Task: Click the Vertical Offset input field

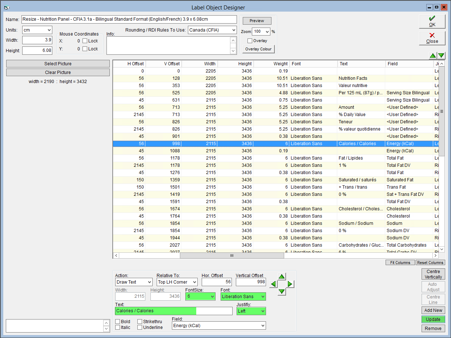Action: [251, 282]
